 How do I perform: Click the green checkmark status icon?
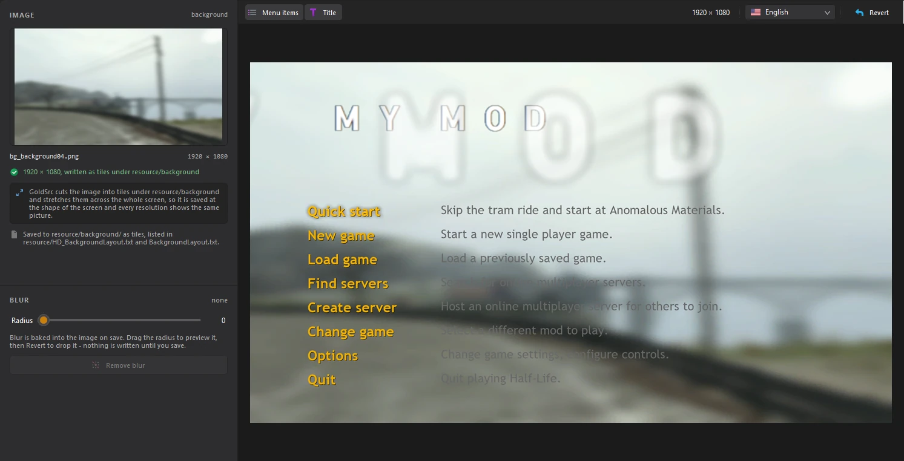14,172
